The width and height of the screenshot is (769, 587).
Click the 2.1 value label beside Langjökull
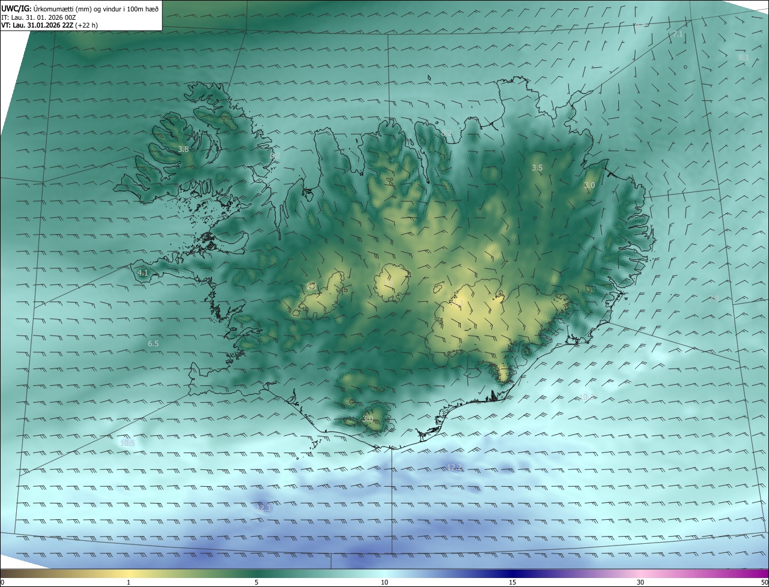click(311, 287)
